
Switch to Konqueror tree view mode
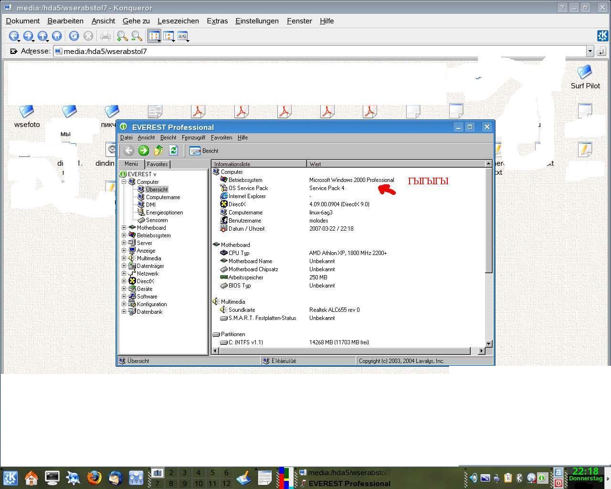[169, 36]
